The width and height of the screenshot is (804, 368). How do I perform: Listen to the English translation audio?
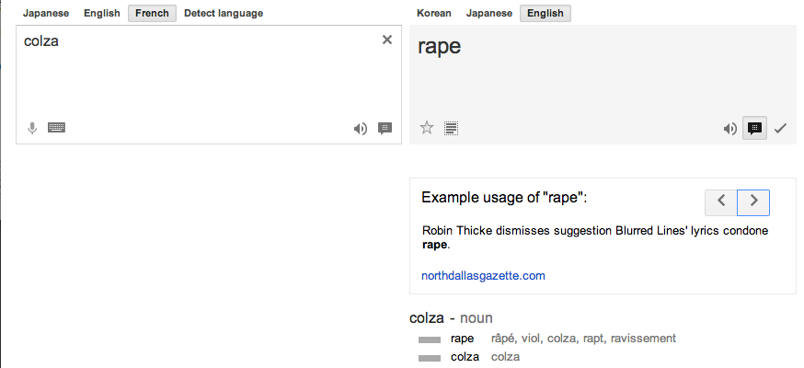(x=730, y=129)
